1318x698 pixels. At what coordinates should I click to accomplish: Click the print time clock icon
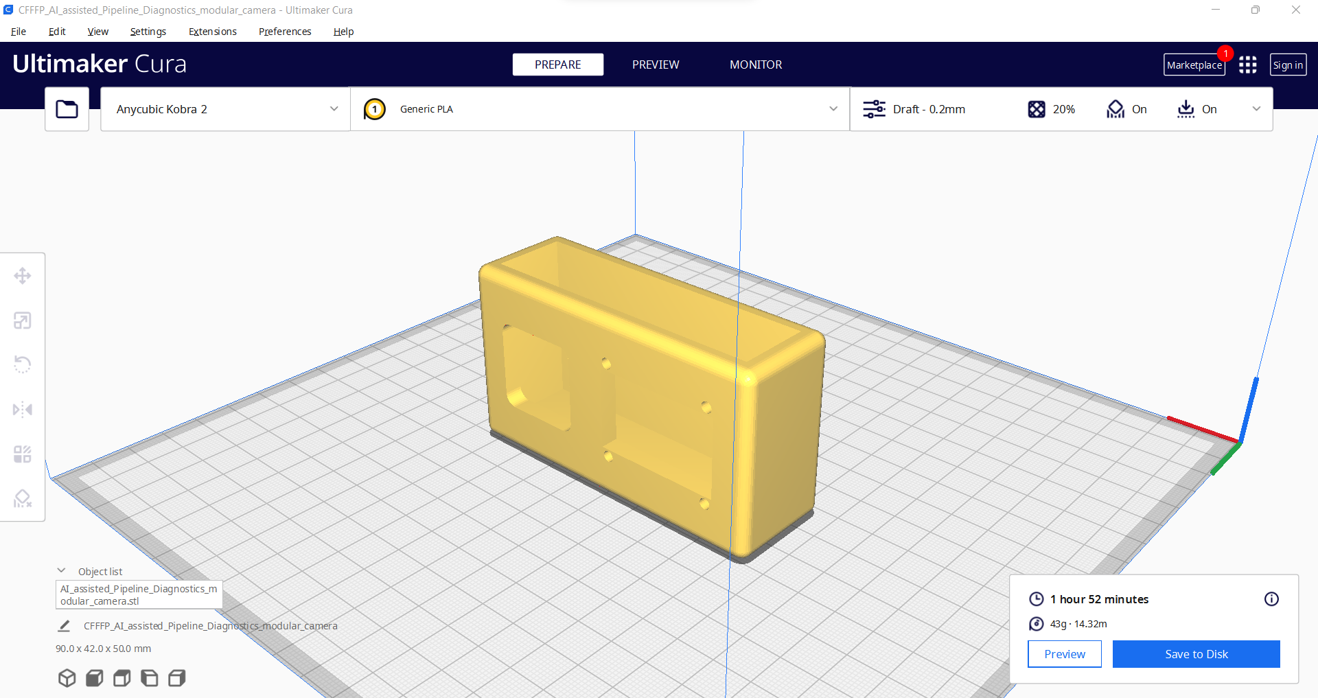point(1037,599)
